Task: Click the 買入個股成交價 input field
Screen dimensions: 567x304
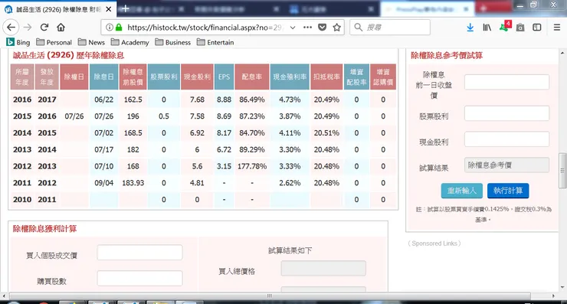Action: tap(139, 252)
